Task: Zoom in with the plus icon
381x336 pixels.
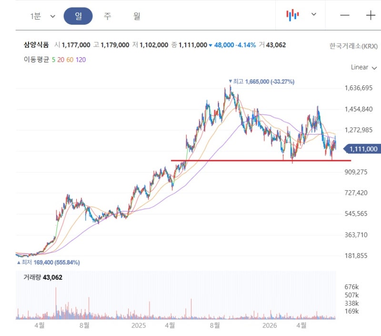Action: click(371, 15)
